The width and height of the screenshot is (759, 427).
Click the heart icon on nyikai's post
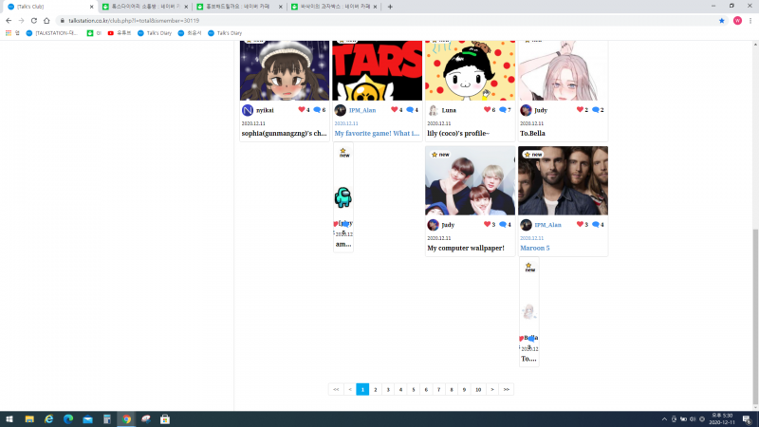[x=299, y=110]
